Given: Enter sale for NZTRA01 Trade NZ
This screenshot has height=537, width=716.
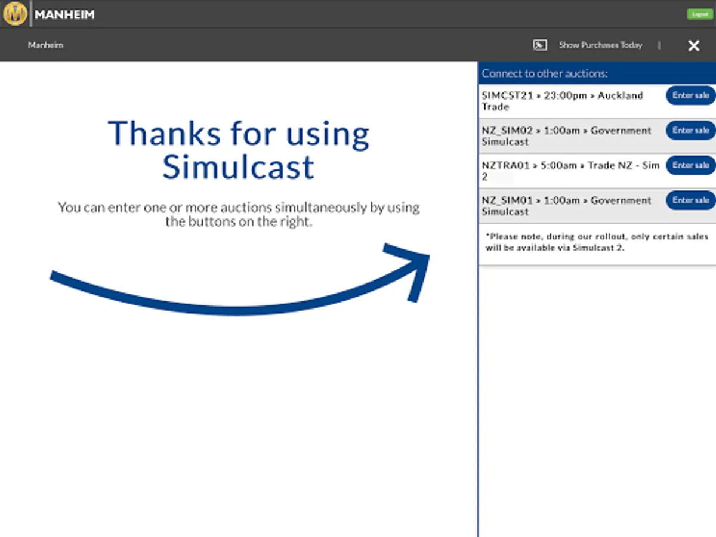Looking at the screenshot, I should click(x=691, y=165).
